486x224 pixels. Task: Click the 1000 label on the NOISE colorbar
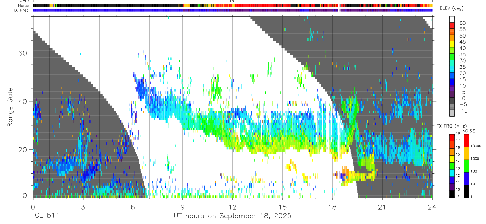click(x=475, y=158)
